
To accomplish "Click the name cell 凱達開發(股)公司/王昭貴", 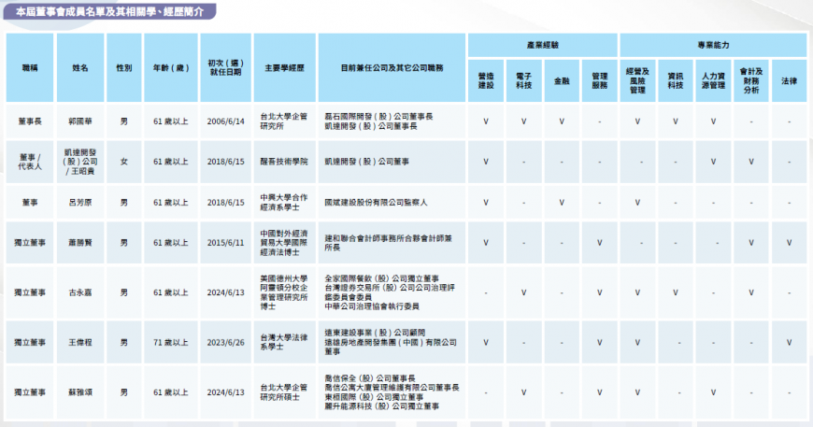I will (x=80, y=162).
